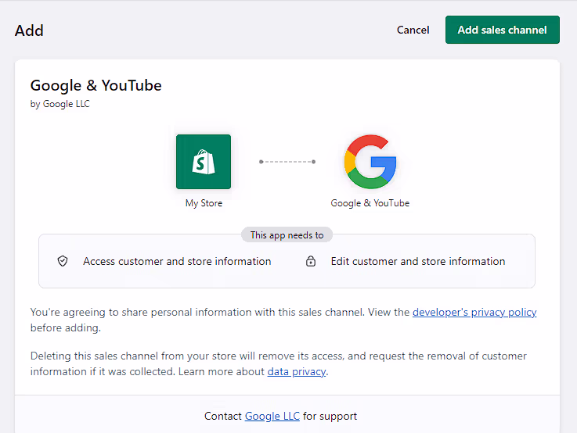Select the 'Google & YouTube' heading

(x=96, y=85)
